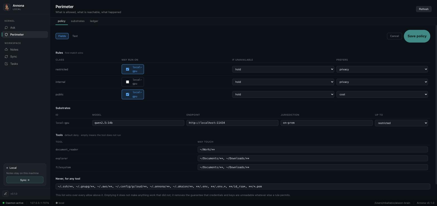Click the v0.1.0 sidebar version label

14,194
